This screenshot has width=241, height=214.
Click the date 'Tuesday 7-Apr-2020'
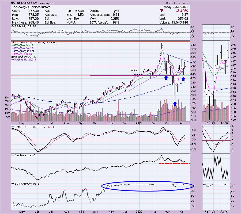click(x=174, y=7)
